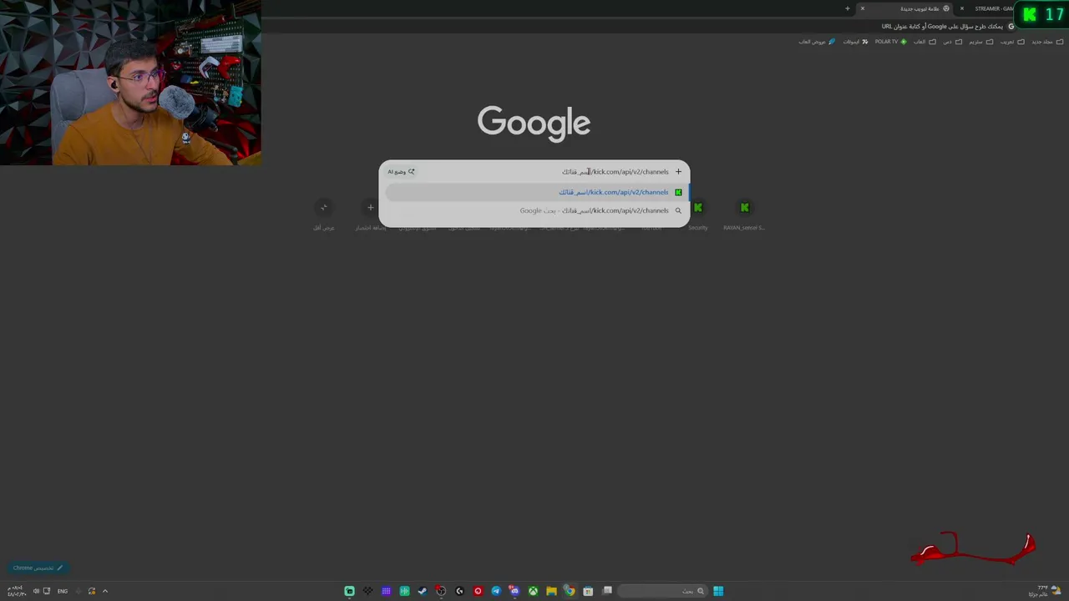Select the Google search suggestion for kick.com/api/v2/channels
Viewport: 1069px width, 601px height.
(x=536, y=210)
